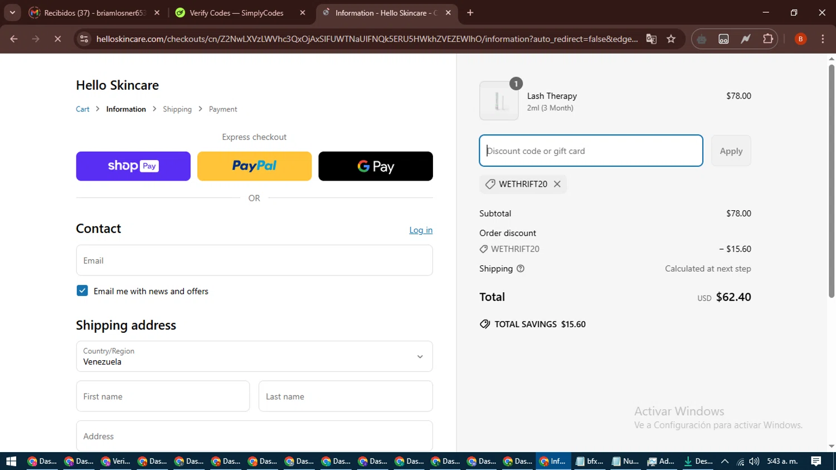The height and width of the screenshot is (470, 836).
Task: Click the Payment breadcrumb step
Action: pyautogui.click(x=223, y=109)
